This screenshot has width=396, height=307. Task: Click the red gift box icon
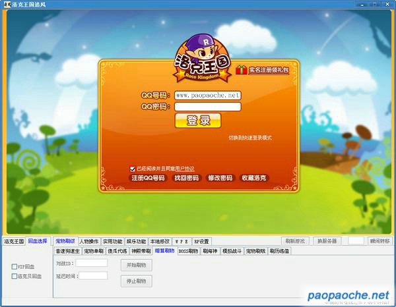click(242, 70)
